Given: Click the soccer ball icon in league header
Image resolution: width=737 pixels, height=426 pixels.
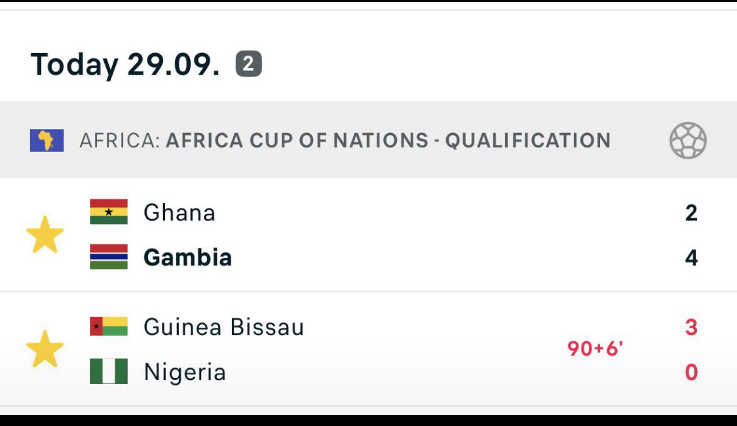Looking at the screenshot, I should (x=688, y=140).
